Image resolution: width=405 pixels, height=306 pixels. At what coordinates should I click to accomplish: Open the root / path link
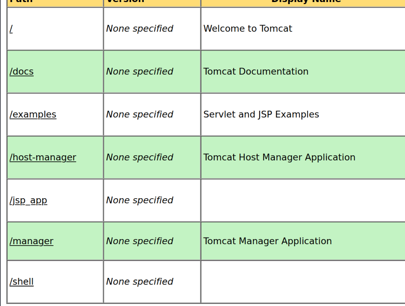coord(11,29)
